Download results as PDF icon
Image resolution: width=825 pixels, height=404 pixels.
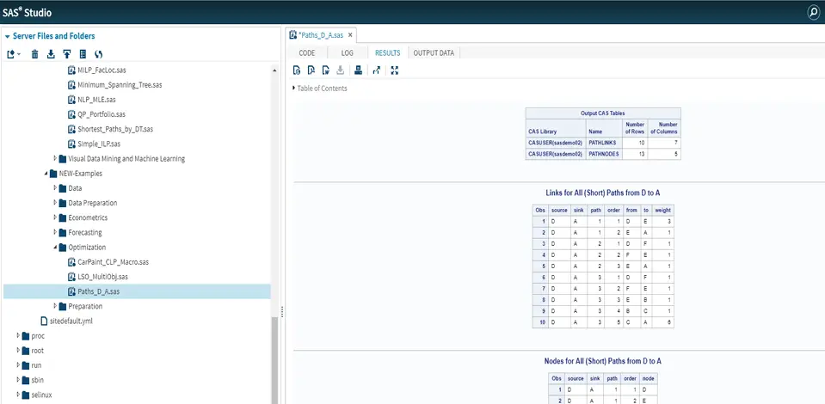click(311, 70)
